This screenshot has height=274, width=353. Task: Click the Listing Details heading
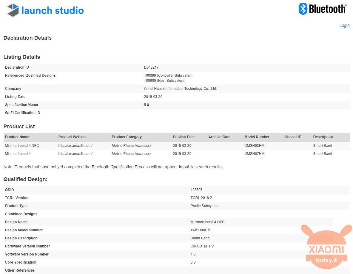pos(21,57)
